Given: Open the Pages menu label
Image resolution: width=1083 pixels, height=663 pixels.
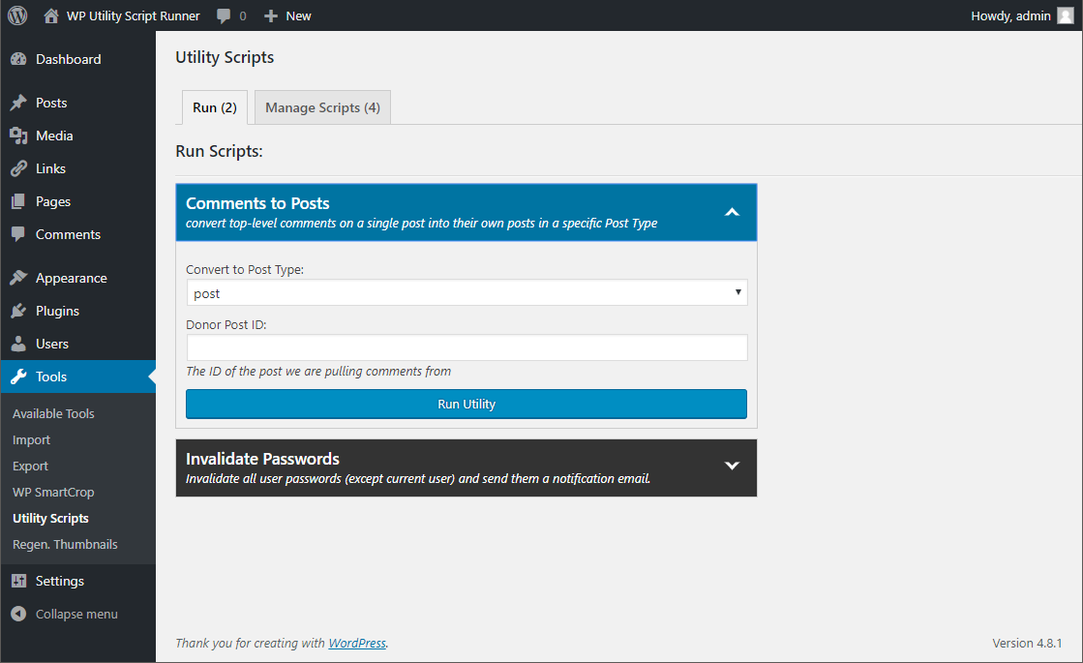Looking at the screenshot, I should [53, 201].
